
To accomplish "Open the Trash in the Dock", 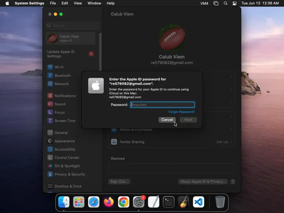I will 220,202.
